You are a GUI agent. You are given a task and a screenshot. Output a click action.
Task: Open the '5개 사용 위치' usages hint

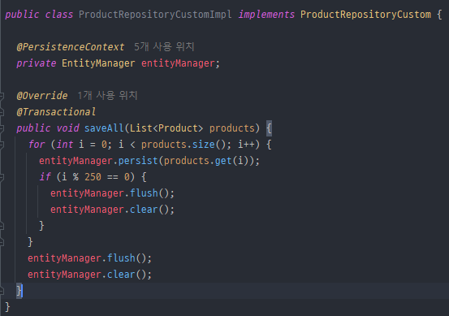[164, 46]
